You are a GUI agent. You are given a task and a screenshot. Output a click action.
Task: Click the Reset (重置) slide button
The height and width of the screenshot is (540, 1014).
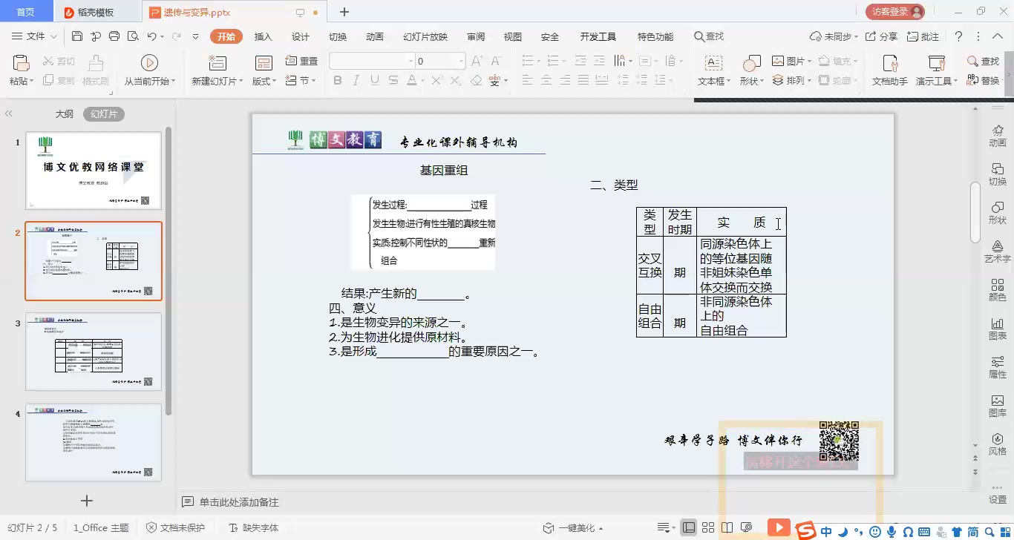[301, 61]
